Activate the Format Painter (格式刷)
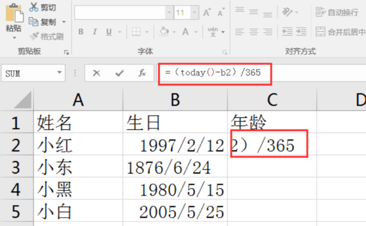The image size is (366, 226). click(47, 37)
